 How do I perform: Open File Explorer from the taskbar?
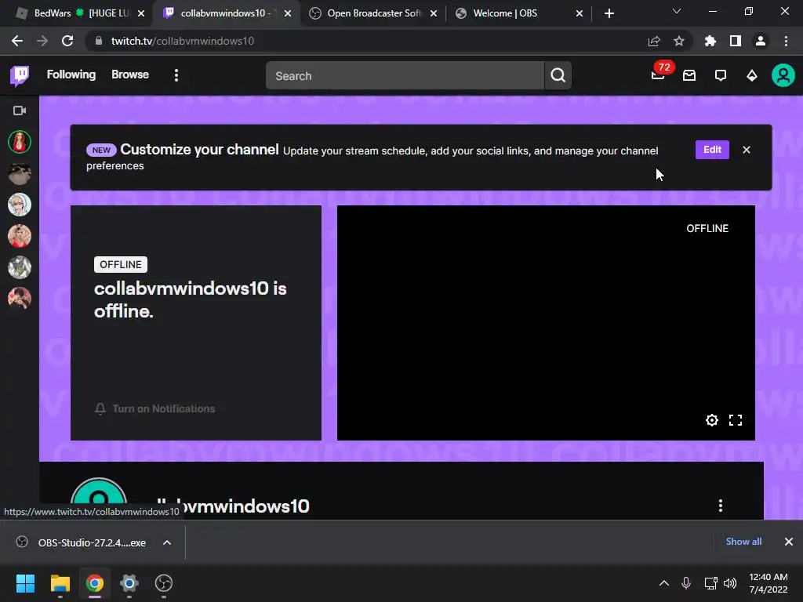click(60, 583)
